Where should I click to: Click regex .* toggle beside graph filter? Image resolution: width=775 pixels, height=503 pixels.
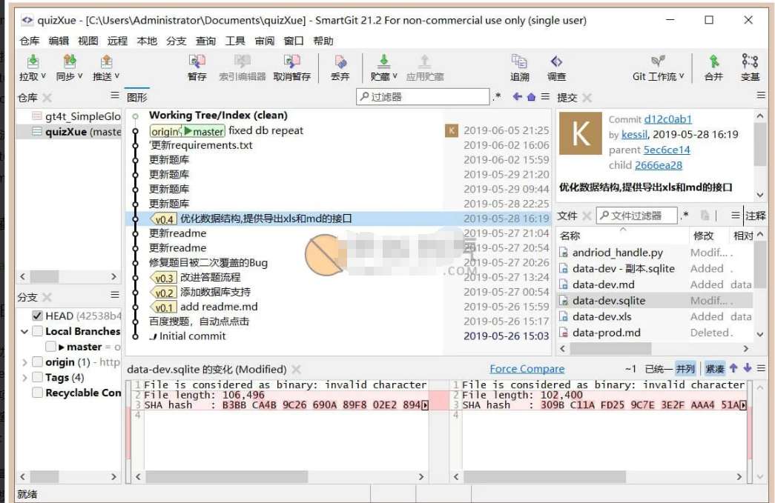click(x=497, y=96)
